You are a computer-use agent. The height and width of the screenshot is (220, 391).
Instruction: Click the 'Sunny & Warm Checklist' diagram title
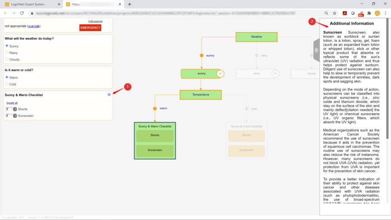point(155,126)
